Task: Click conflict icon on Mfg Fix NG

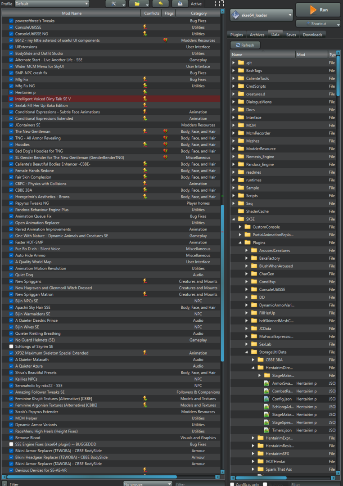Action: coord(145,86)
